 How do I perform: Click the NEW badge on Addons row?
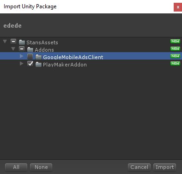point(175,48)
